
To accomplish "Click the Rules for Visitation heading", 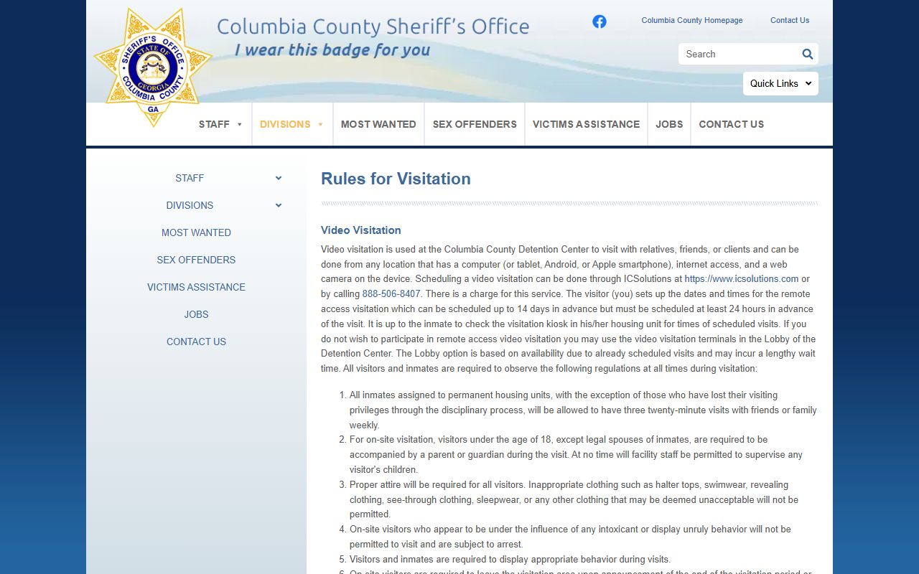I will point(396,179).
